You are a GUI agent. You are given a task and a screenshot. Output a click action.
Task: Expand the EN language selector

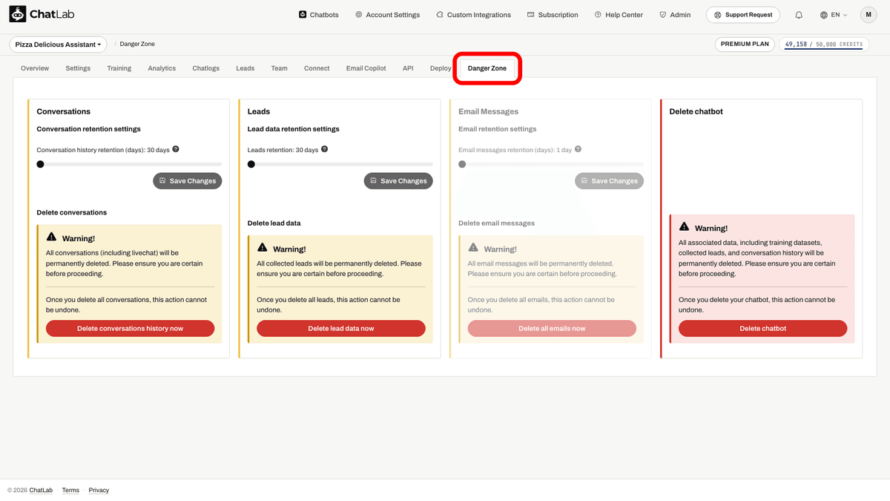[x=834, y=15]
